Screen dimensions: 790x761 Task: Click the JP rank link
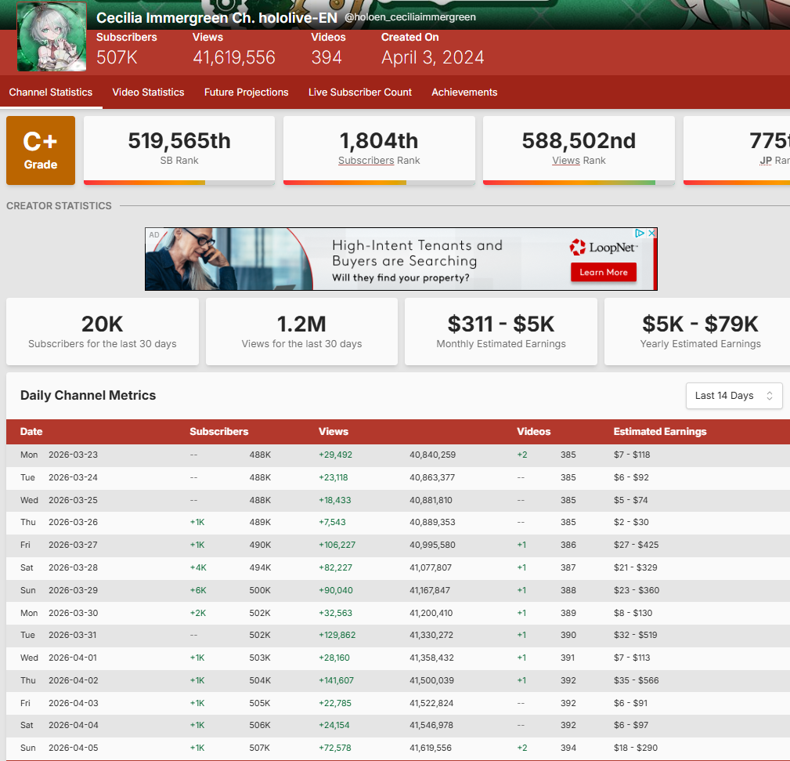[766, 161]
